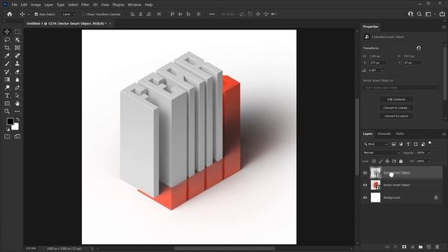Select the Rectangle shape tool
Image resolution: width=448 pixels, height=252 pixels.
click(x=7, y=104)
